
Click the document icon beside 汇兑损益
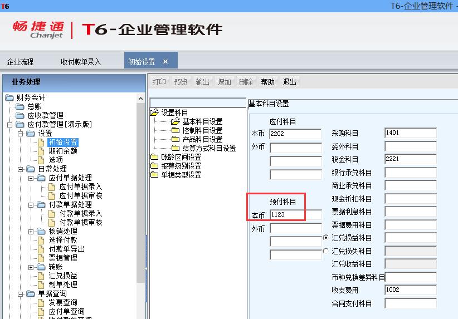point(41,276)
